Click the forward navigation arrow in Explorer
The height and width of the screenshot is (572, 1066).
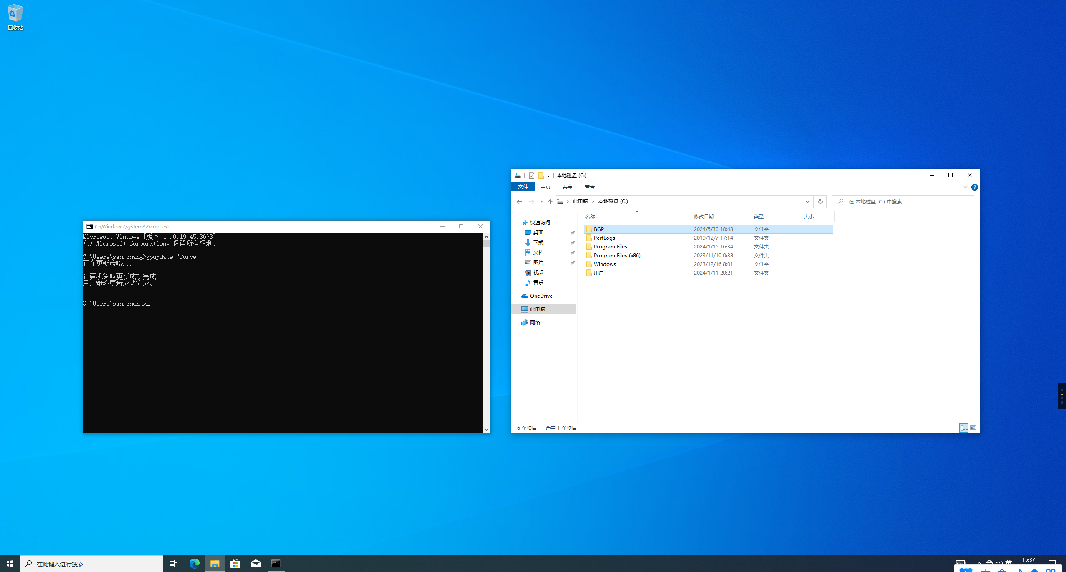click(531, 202)
